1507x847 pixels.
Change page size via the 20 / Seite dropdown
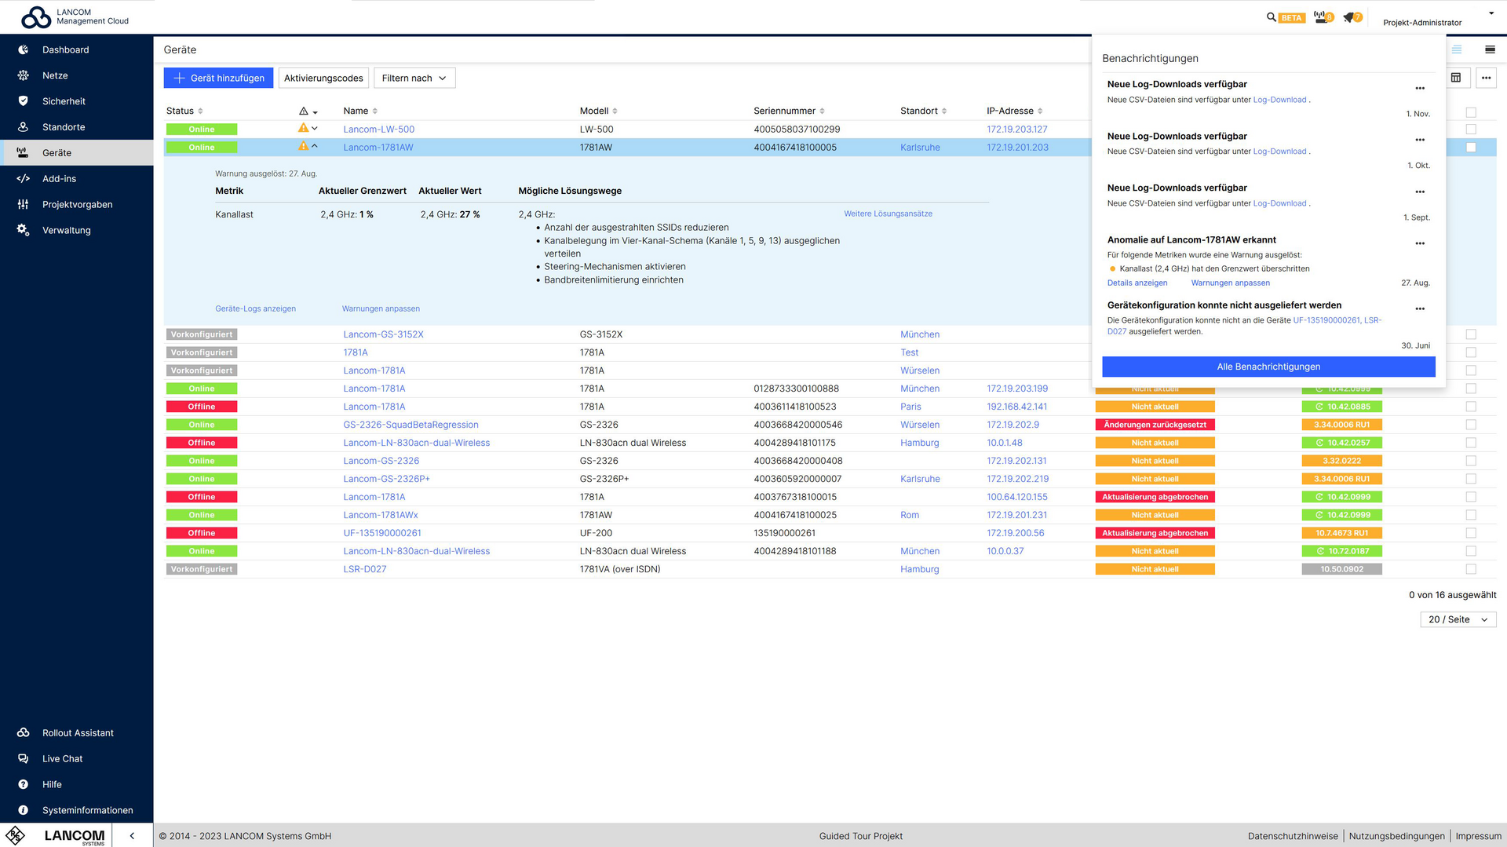1457,619
